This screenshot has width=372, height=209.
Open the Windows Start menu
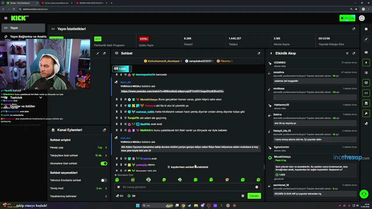[x=138, y=206]
